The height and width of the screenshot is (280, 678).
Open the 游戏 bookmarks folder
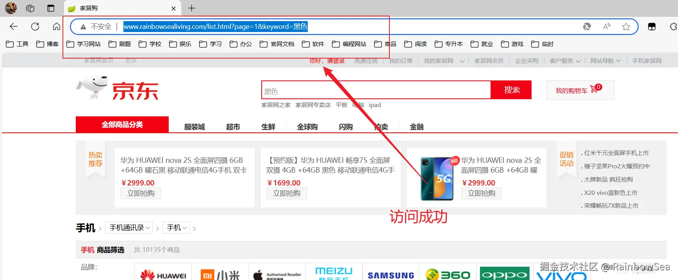pos(512,44)
